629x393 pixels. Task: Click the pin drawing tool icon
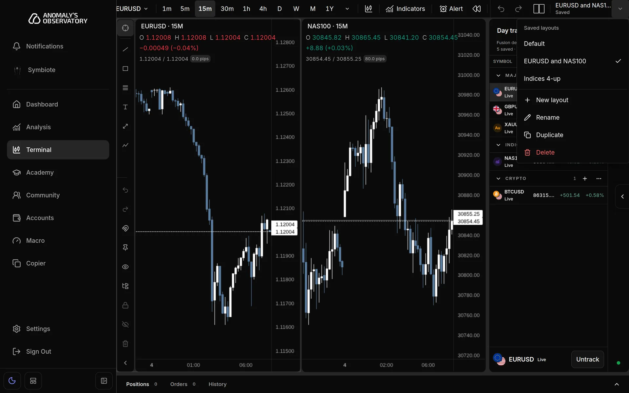125,248
